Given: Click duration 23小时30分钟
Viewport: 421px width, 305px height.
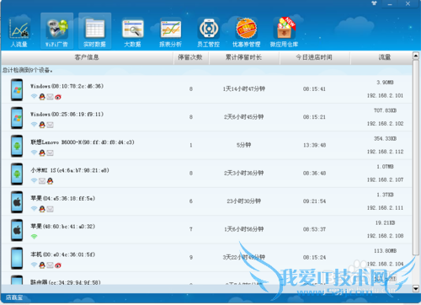Looking at the screenshot, I should coord(243,201).
